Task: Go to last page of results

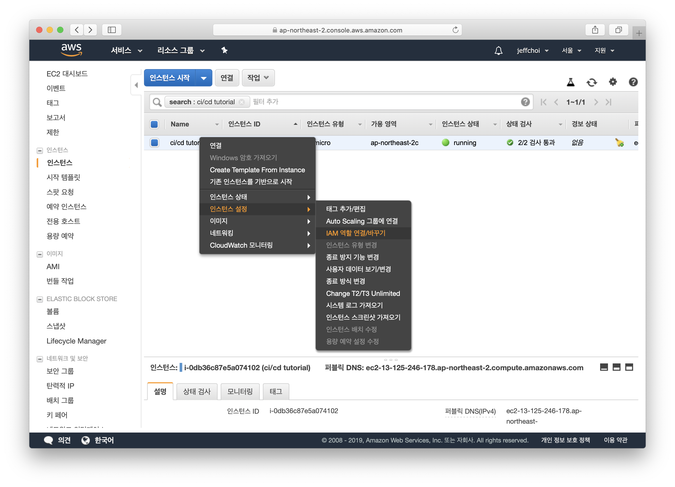Action: [608, 102]
